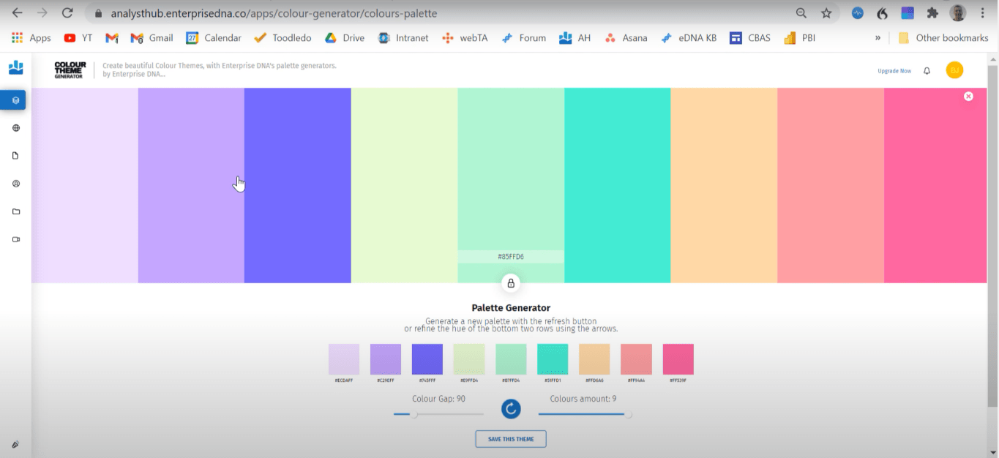Click the small swatch labeled #ECDAFF
This screenshot has width=999, height=458.
[344, 359]
